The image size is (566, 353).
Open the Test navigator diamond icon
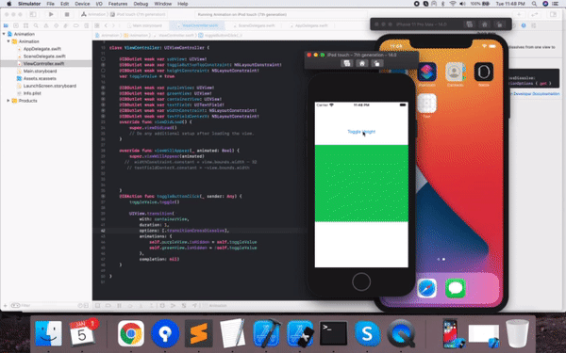(x=56, y=25)
